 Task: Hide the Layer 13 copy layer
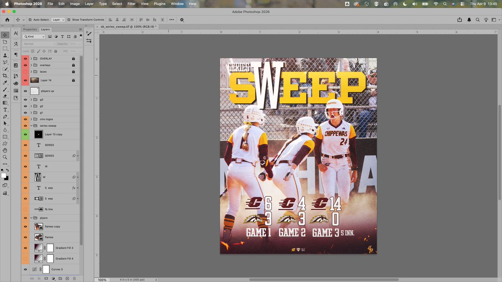26,135
